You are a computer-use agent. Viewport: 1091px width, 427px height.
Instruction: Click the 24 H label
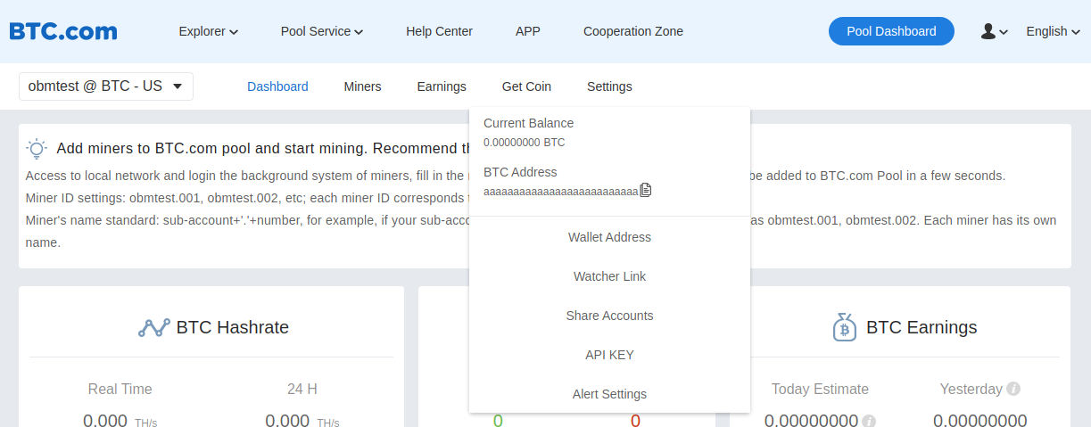(302, 389)
